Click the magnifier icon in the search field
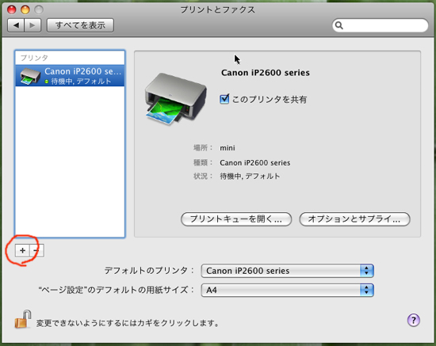The height and width of the screenshot is (346, 436). pos(338,25)
